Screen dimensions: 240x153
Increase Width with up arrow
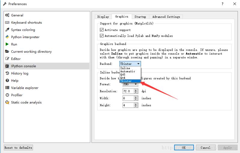point(136,97)
